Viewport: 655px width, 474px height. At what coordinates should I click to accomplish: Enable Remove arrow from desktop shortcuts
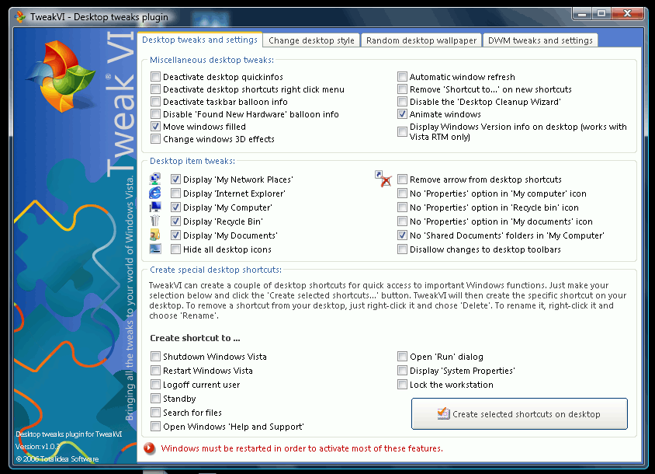(x=402, y=179)
